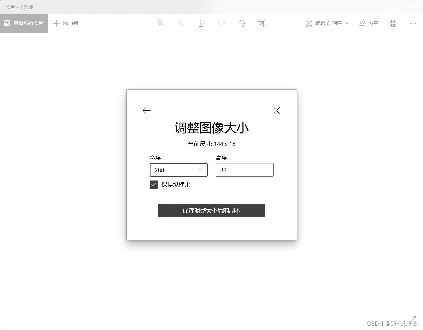Rotate the image using the rotate icon
This screenshot has width=423, height=330.
click(242, 23)
